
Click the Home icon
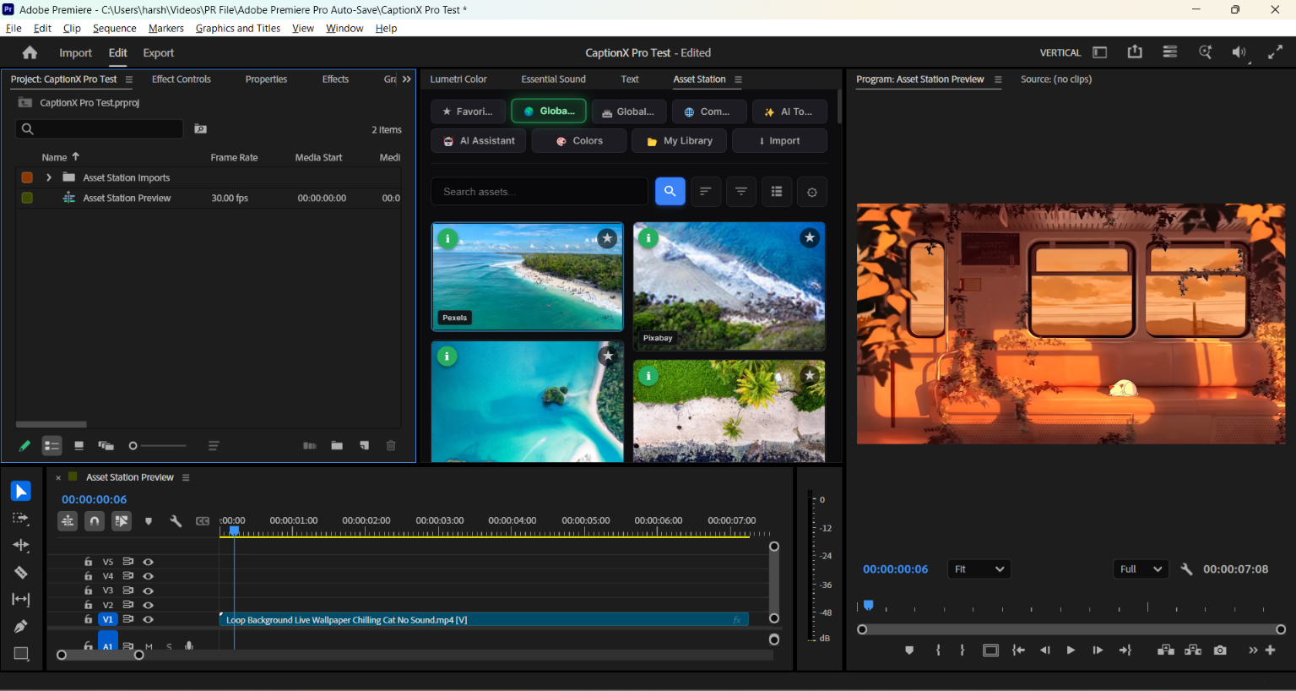30,52
